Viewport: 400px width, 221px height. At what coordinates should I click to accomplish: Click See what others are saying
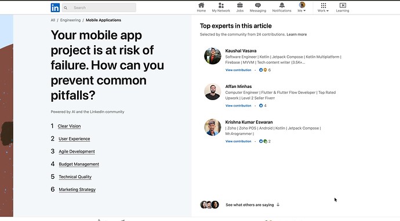tap(250, 205)
